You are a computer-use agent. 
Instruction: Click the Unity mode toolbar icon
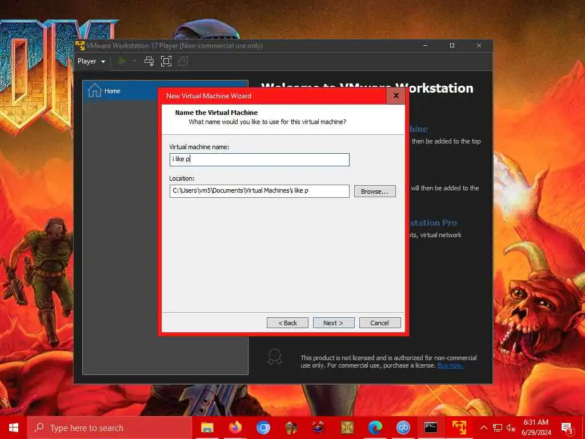[x=183, y=61]
